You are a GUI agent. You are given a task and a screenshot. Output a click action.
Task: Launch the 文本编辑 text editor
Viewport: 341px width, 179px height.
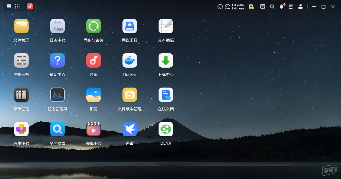166,26
